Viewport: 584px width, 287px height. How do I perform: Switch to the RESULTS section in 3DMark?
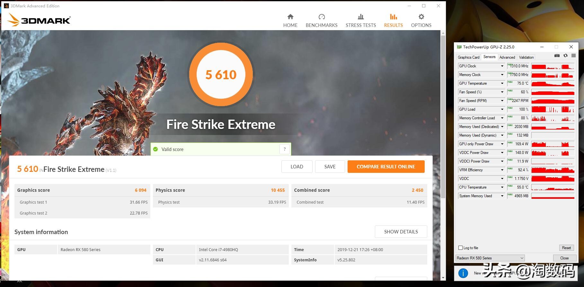[393, 21]
